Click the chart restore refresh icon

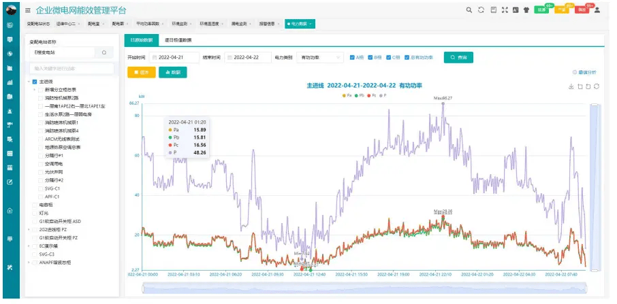[597, 86]
